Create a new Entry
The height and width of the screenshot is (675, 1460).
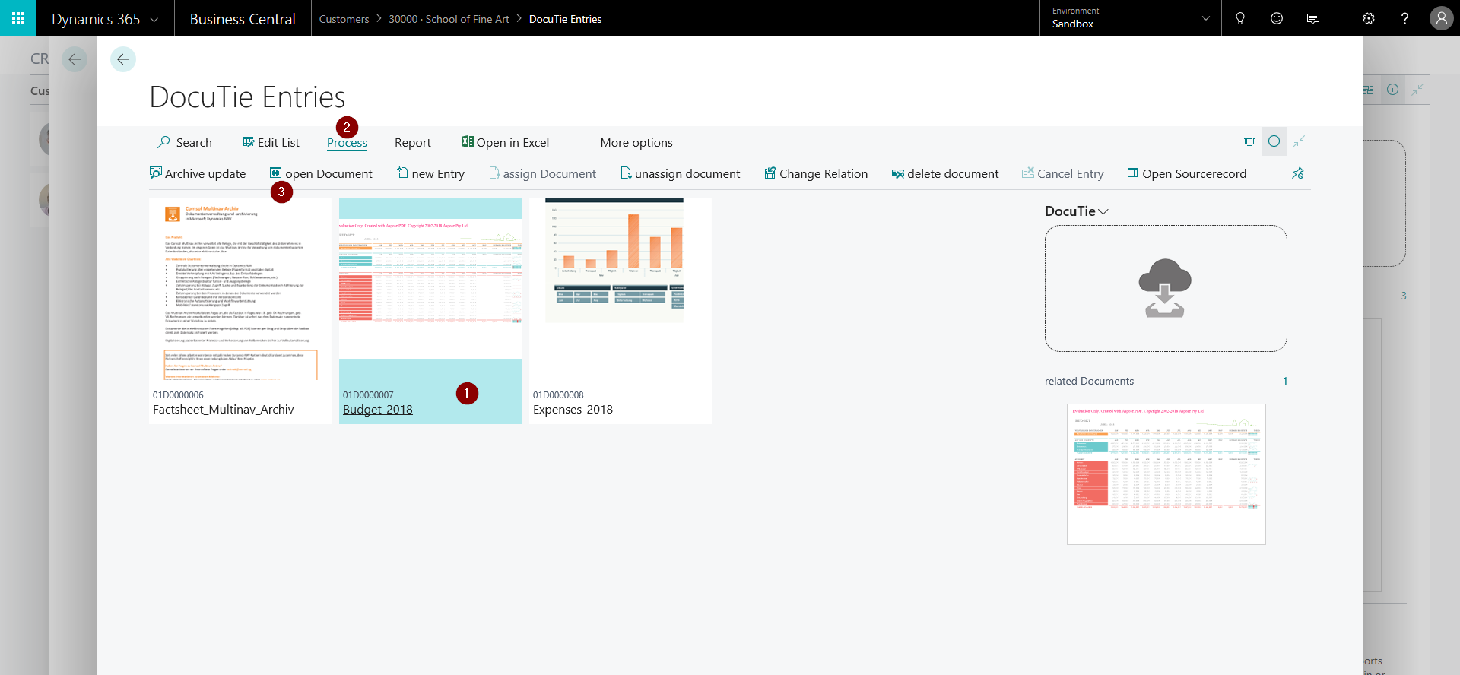pyautogui.click(x=430, y=173)
